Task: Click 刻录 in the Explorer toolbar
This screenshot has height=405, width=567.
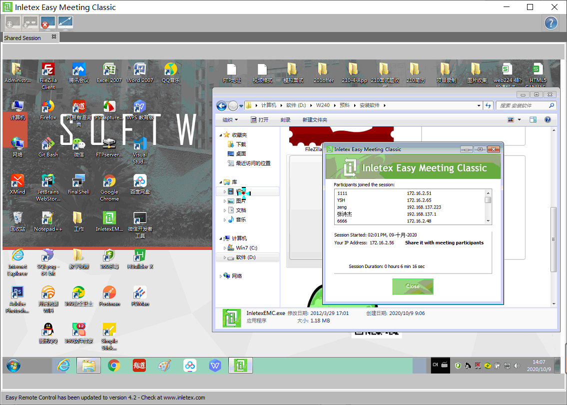Action: pos(285,120)
